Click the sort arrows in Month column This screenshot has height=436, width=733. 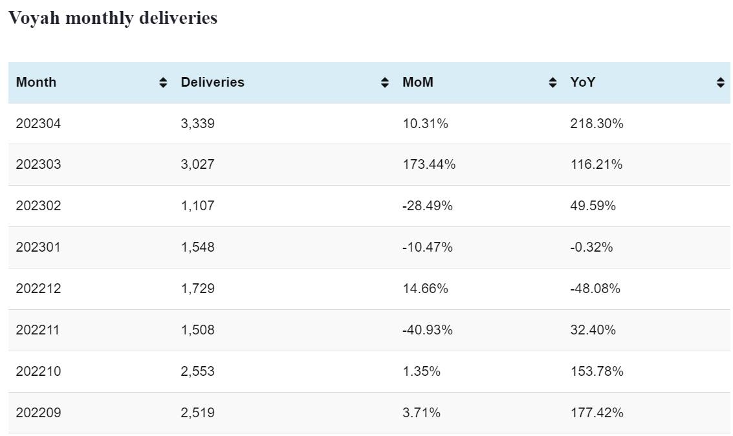point(163,82)
